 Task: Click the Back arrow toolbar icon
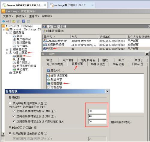coord(4,21)
